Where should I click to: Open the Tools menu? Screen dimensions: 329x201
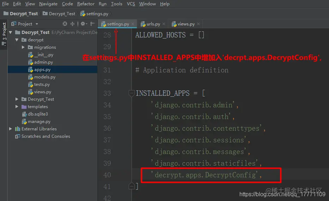(x=116, y=4)
